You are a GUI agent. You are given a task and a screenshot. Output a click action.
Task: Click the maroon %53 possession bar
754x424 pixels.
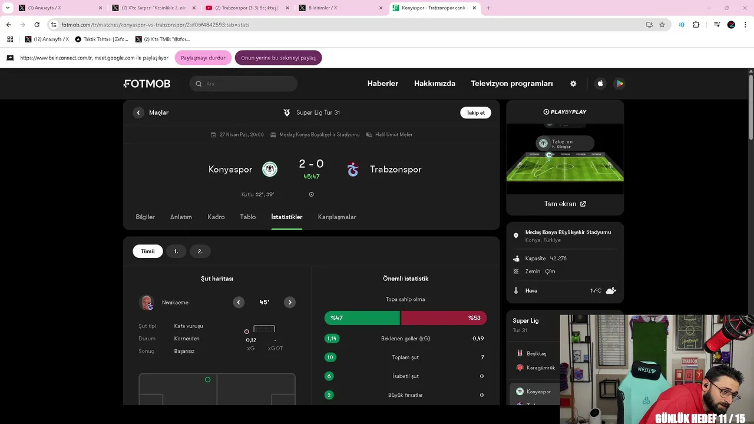click(444, 318)
